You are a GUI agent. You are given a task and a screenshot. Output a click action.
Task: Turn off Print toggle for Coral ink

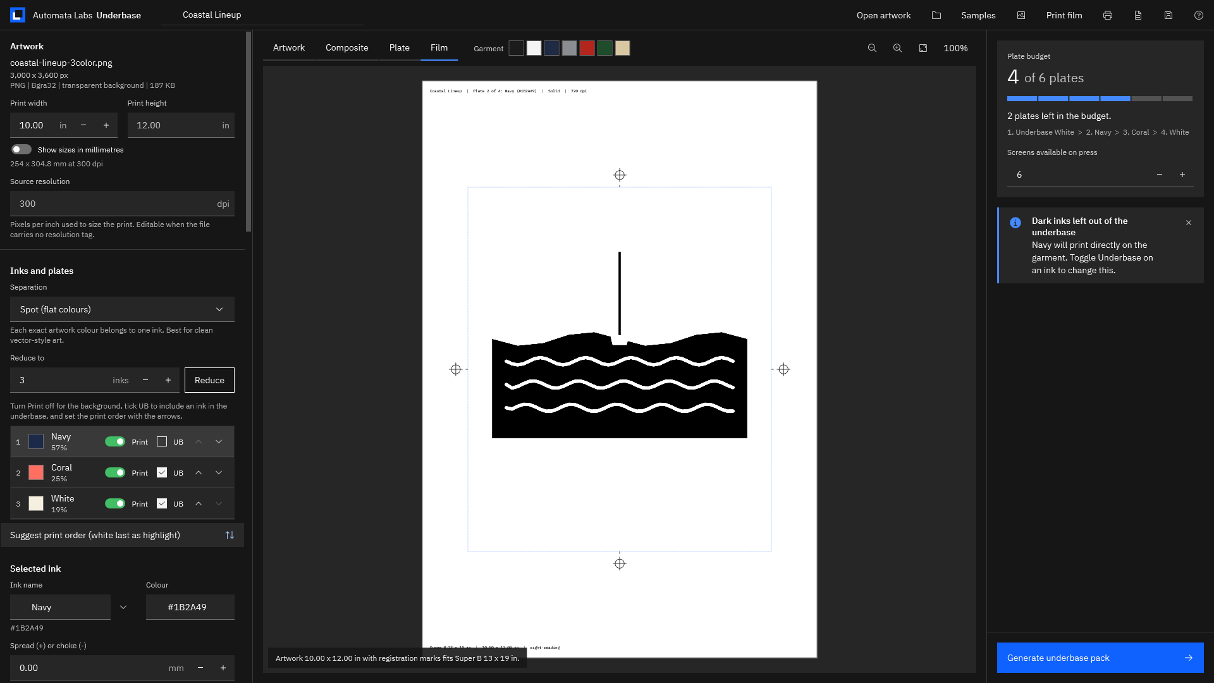click(115, 473)
